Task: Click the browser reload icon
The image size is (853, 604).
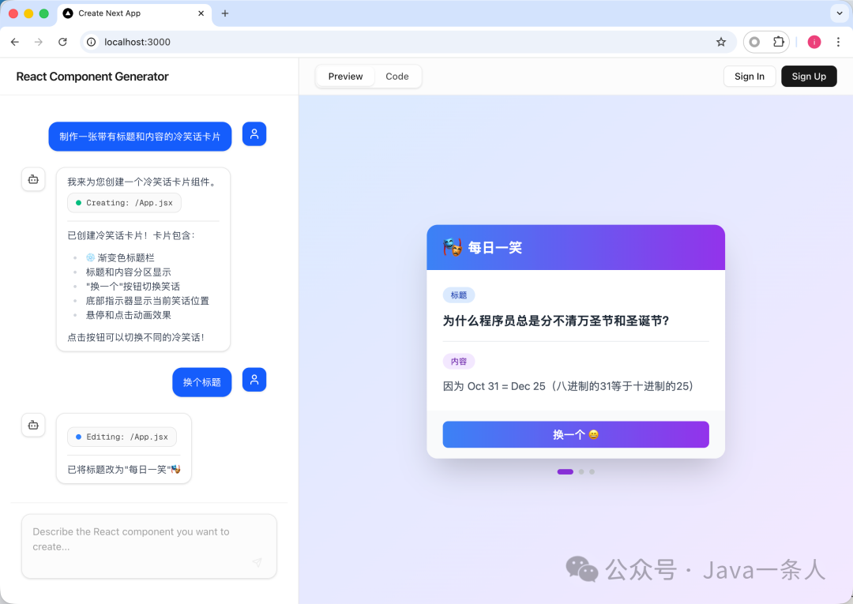Action: (62, 42)
